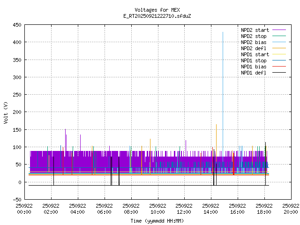This screenshot has height=225, width=300.
Task: Click the 'Volt (V)' y-axis label
Action: [x=6, y=112]
